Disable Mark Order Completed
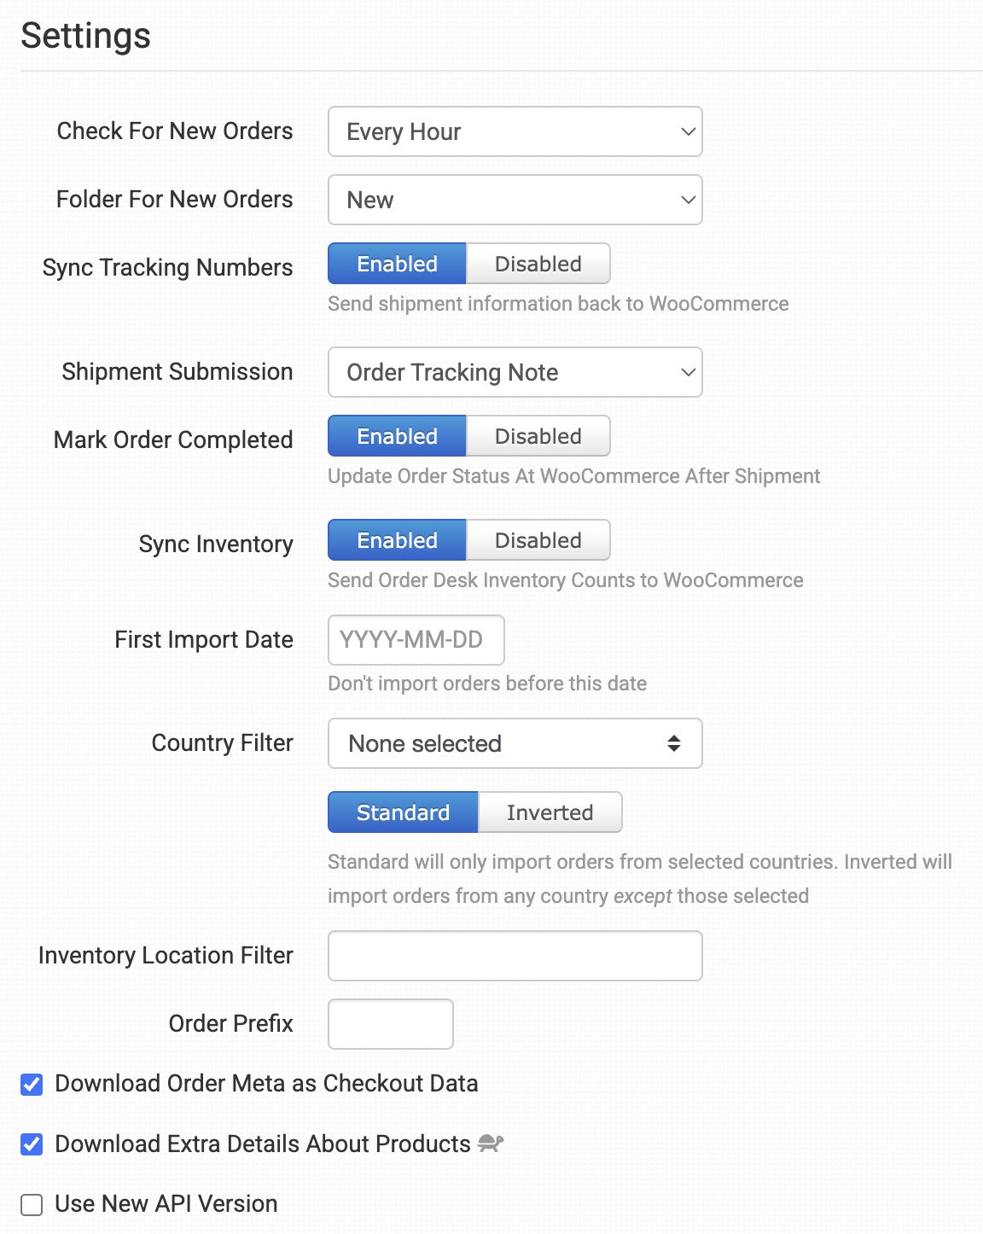Viewport: 983px width, 1234px height. click(538, 436)
